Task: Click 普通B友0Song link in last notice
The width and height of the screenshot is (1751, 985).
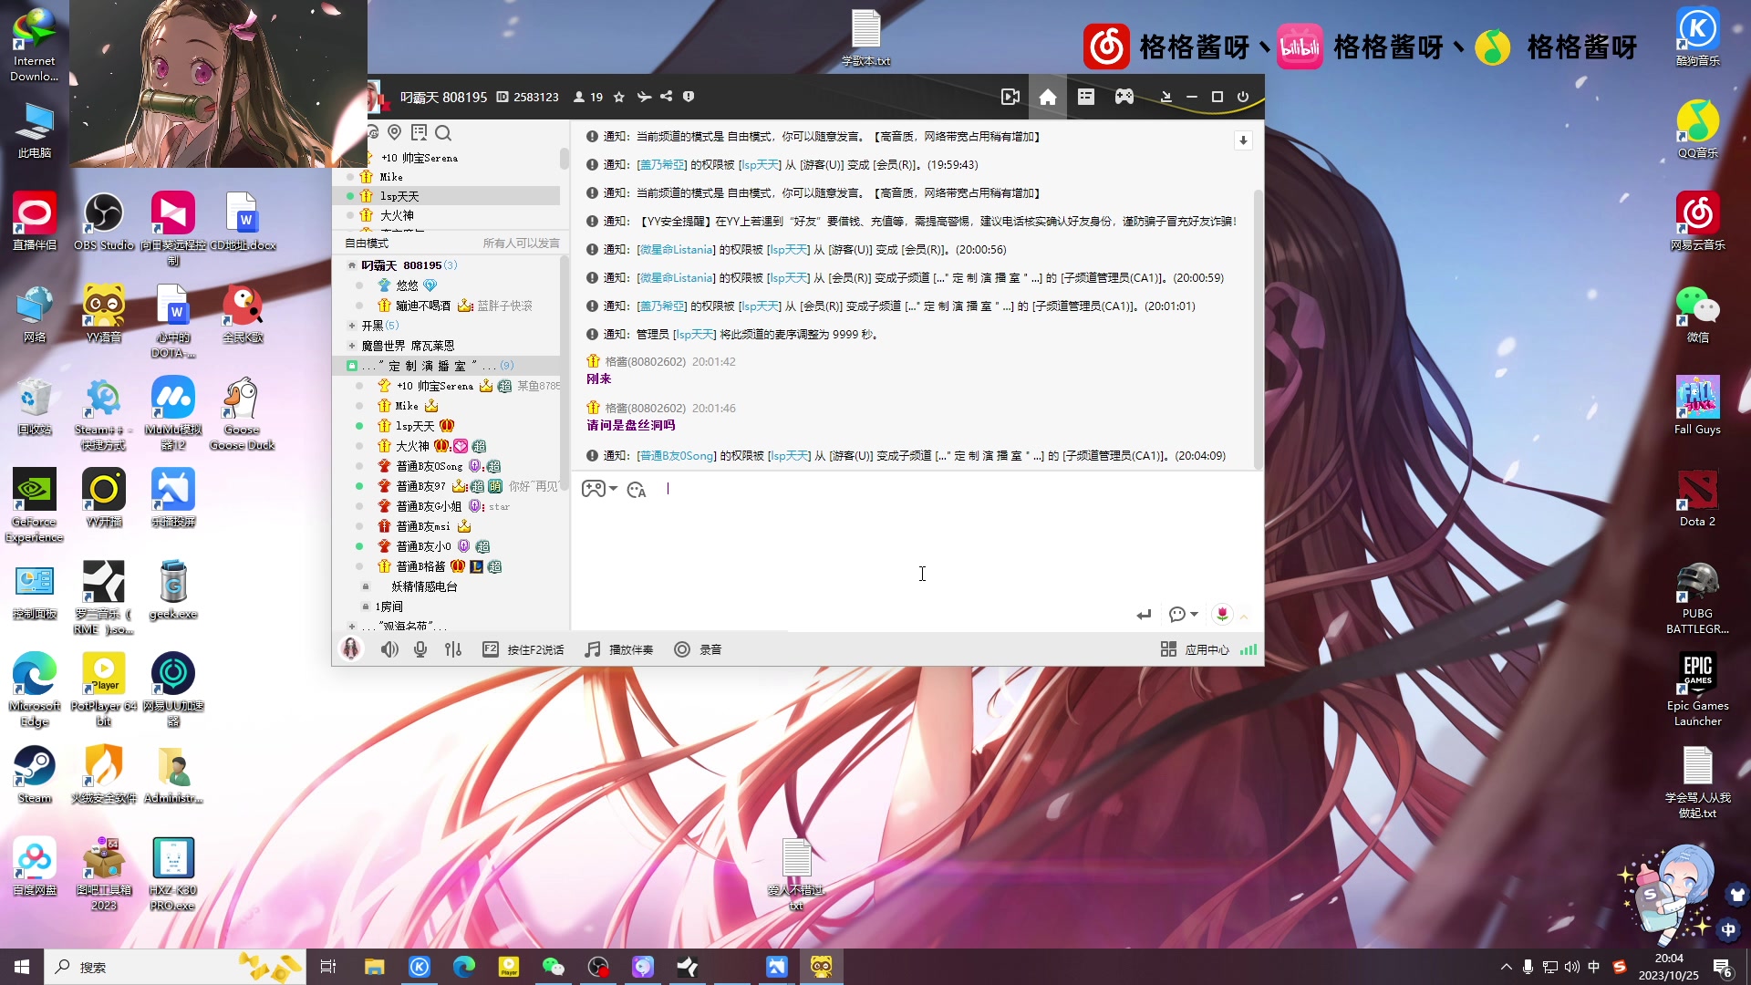Action: [x=677, y=456]
